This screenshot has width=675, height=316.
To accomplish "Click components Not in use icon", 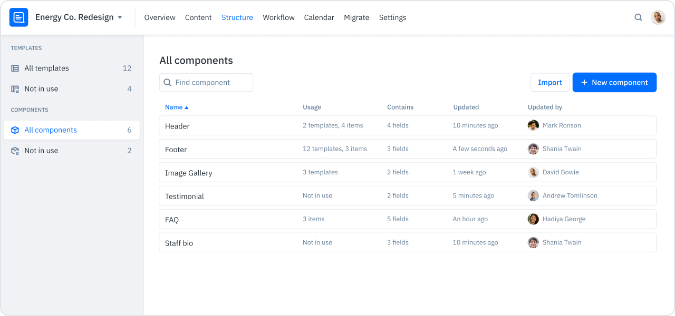I will [x=15, y=151].
